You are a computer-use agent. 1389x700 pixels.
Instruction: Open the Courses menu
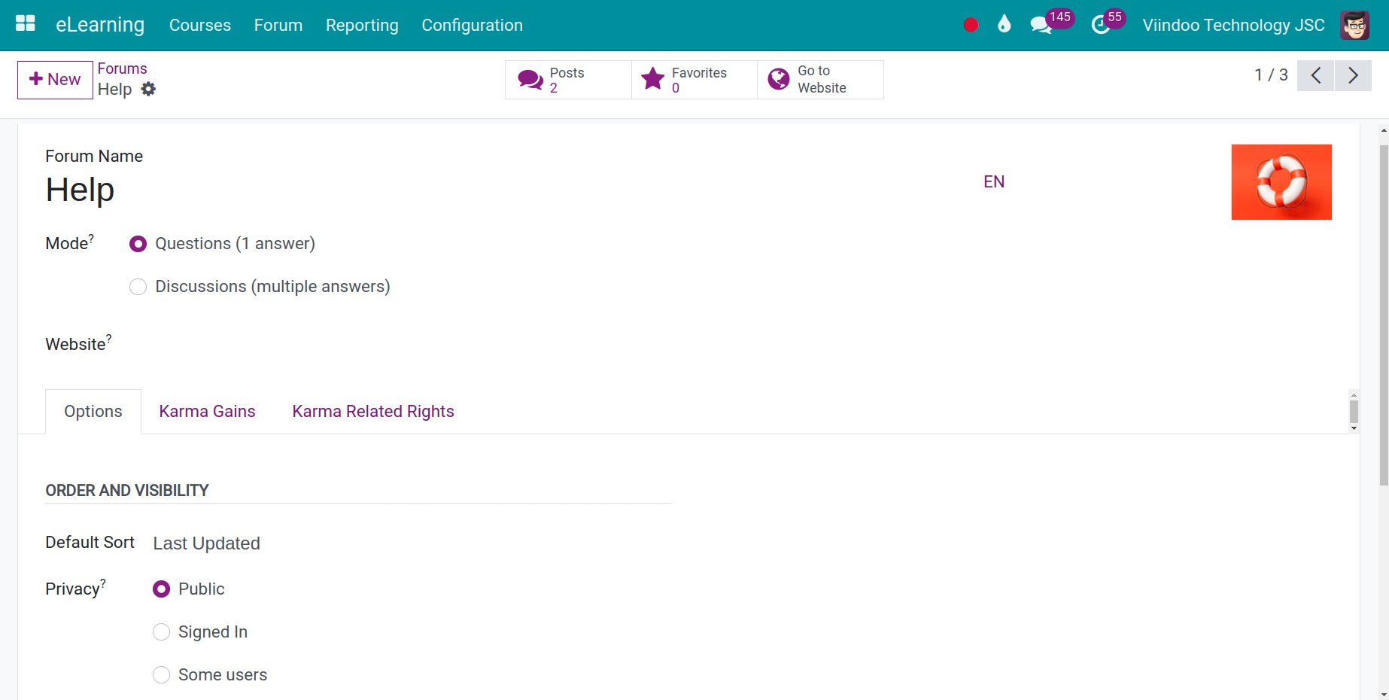200,25
